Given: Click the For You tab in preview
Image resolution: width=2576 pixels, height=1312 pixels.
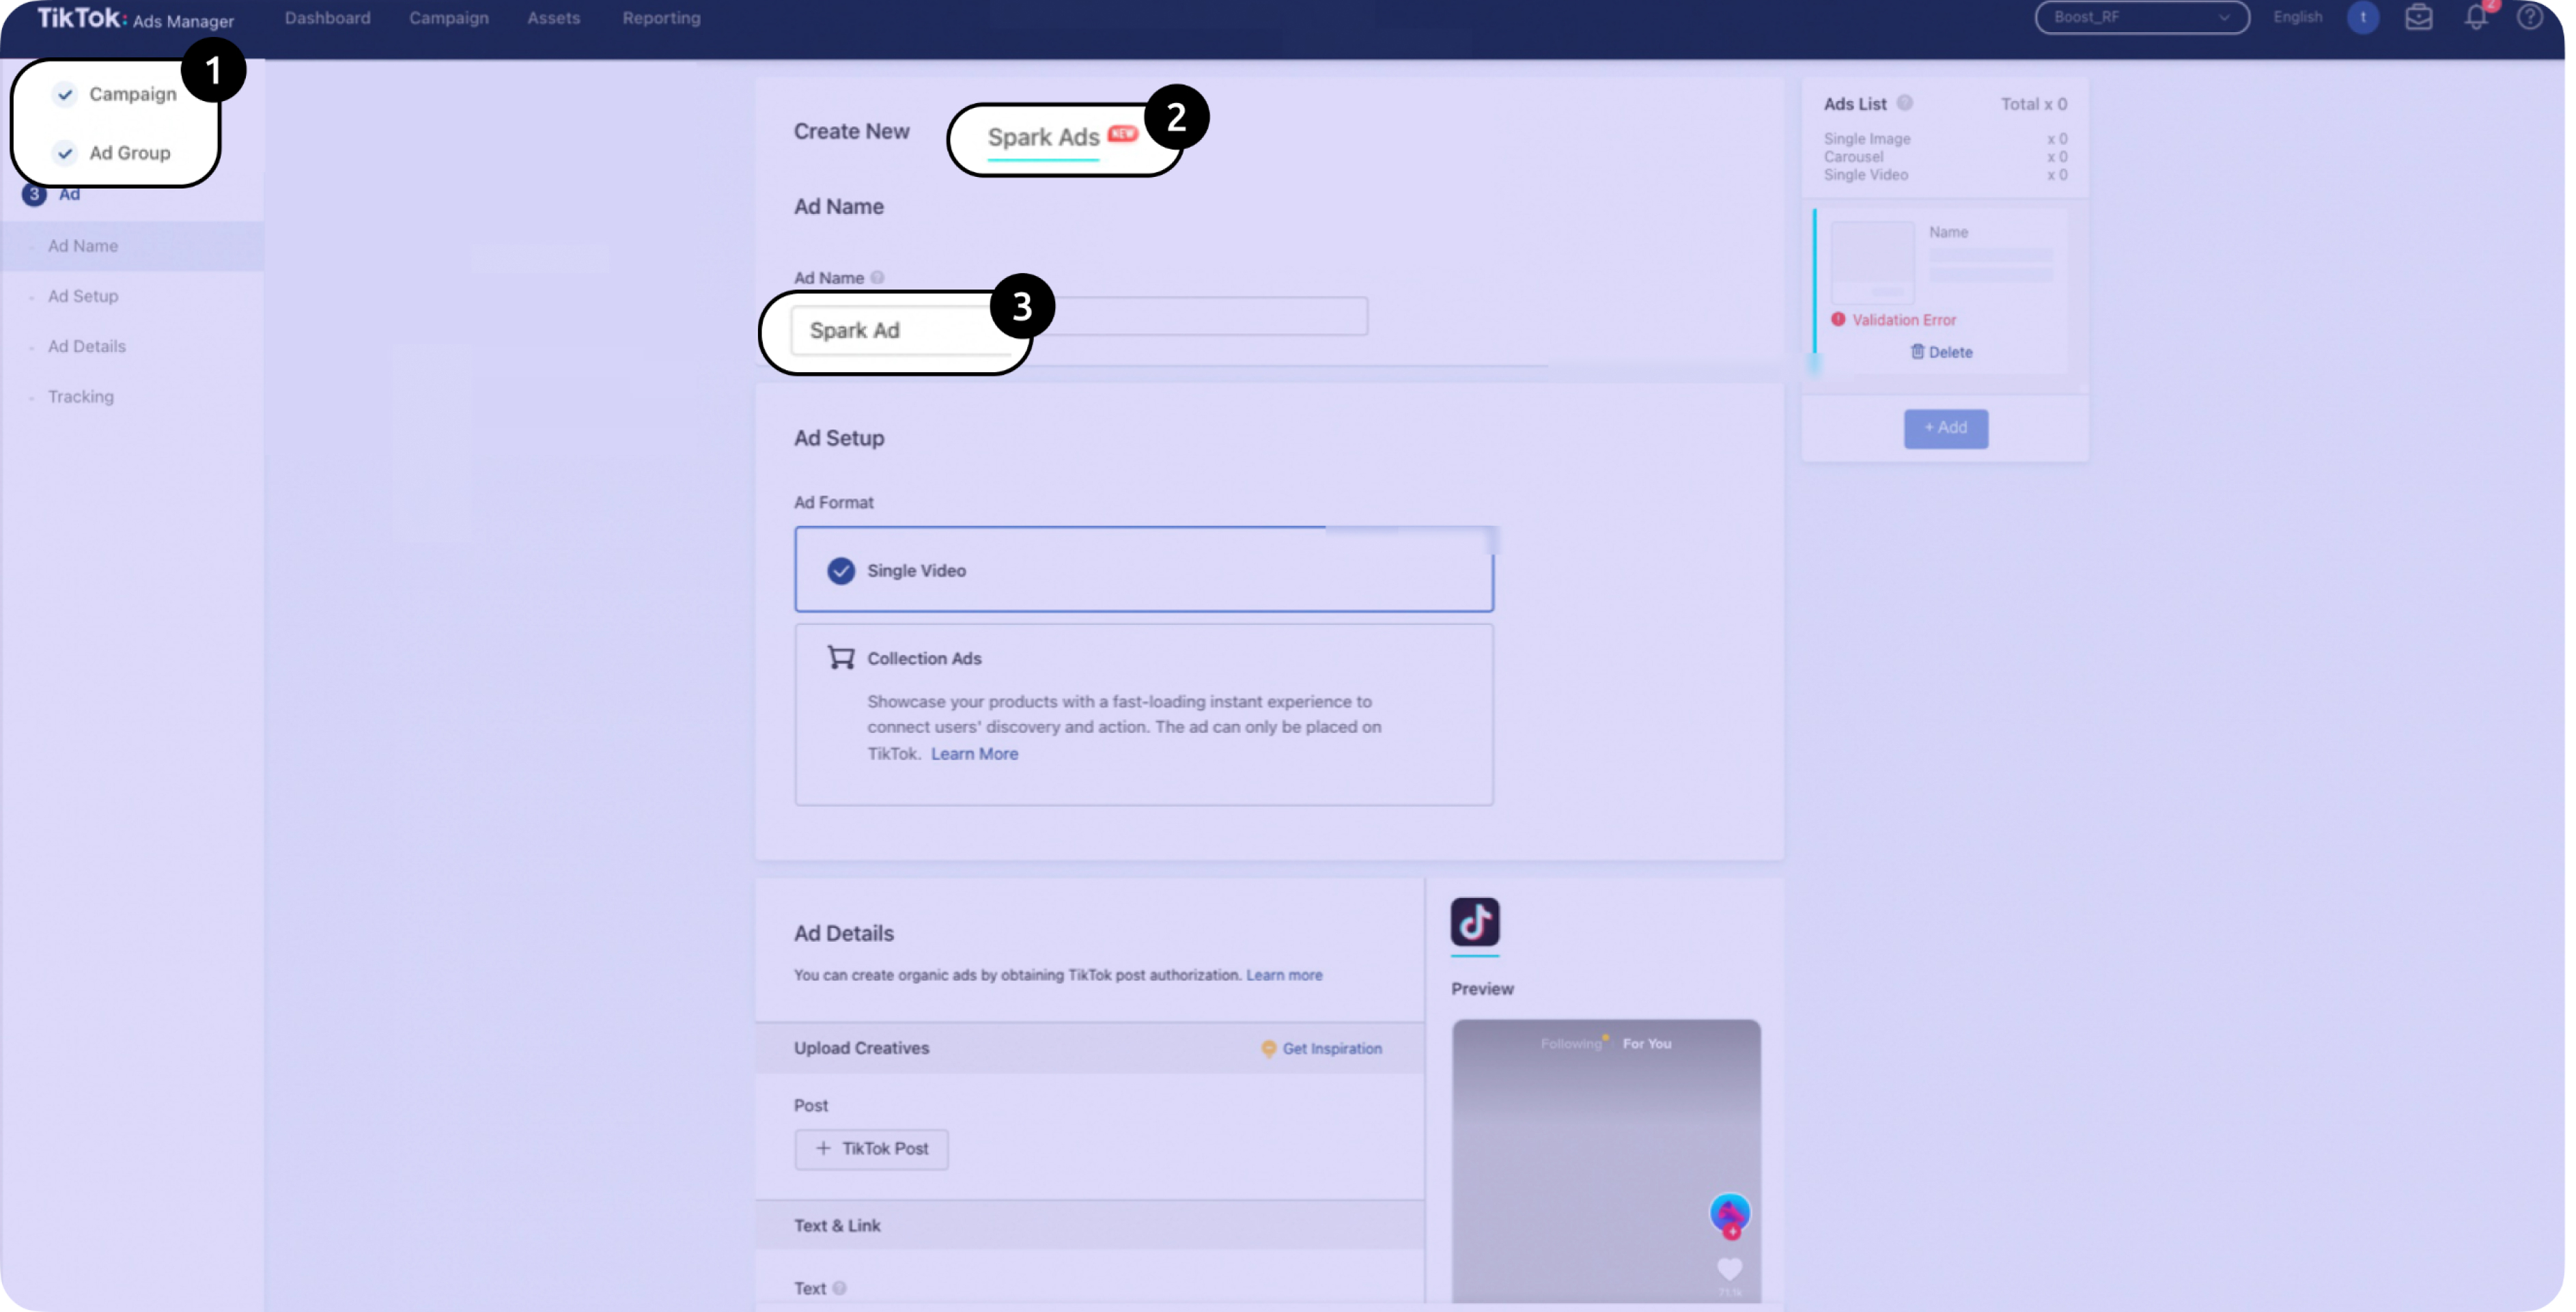Looking at the screenshot, I should [1646, 1044].
